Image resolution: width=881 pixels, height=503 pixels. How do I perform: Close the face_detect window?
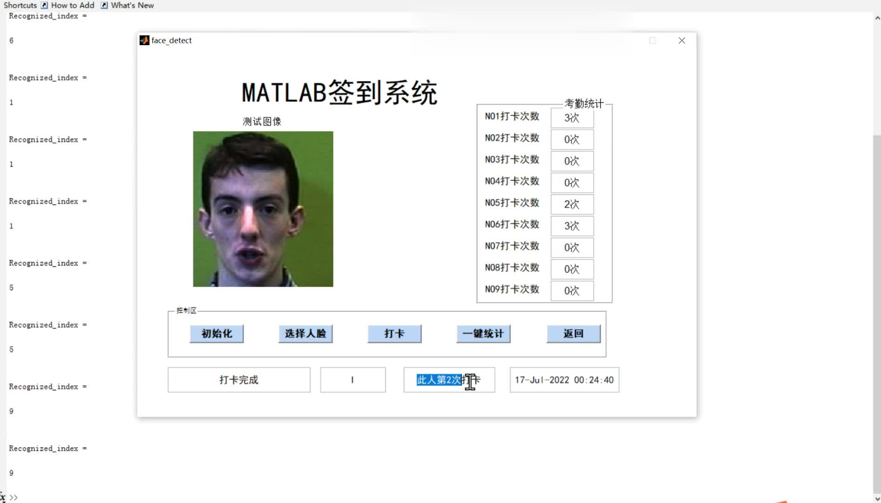tap(682, 41)
